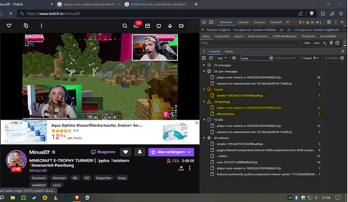348x202 pixels.
Task: Collapse the 14 warnings group
Action: (204, 102)
